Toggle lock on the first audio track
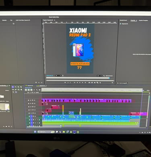 (29, 120)
